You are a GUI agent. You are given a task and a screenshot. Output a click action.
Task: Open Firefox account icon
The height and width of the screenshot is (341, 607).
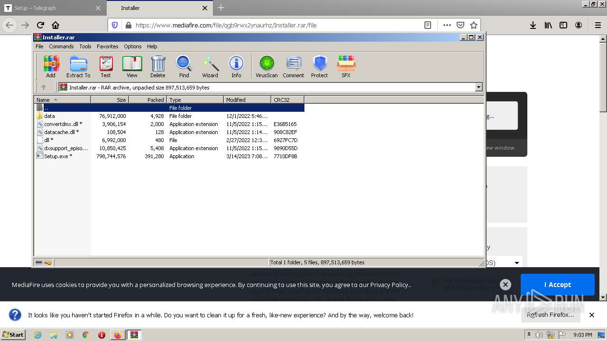(x=579, y=25)
